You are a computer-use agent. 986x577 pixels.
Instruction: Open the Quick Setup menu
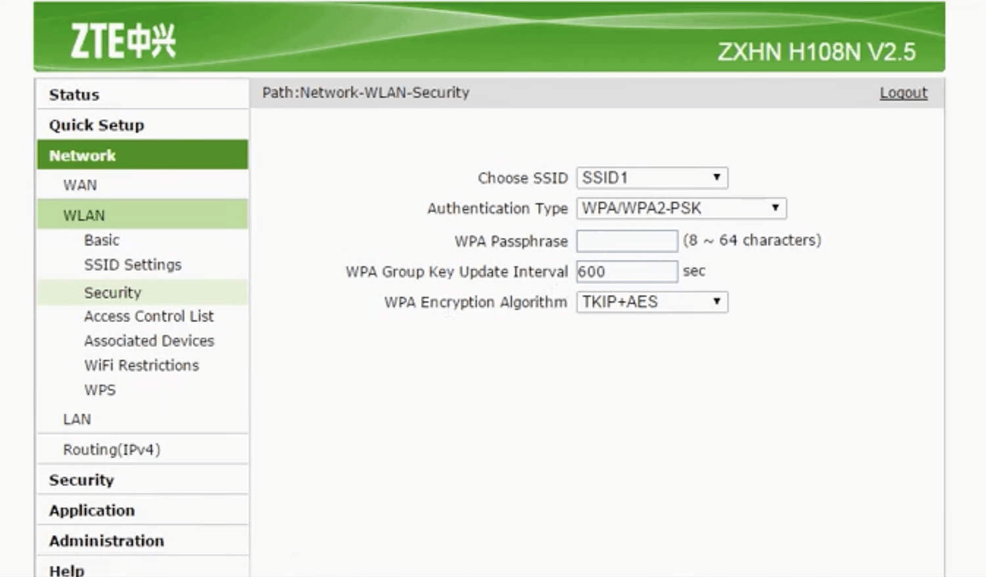point(97,125)
